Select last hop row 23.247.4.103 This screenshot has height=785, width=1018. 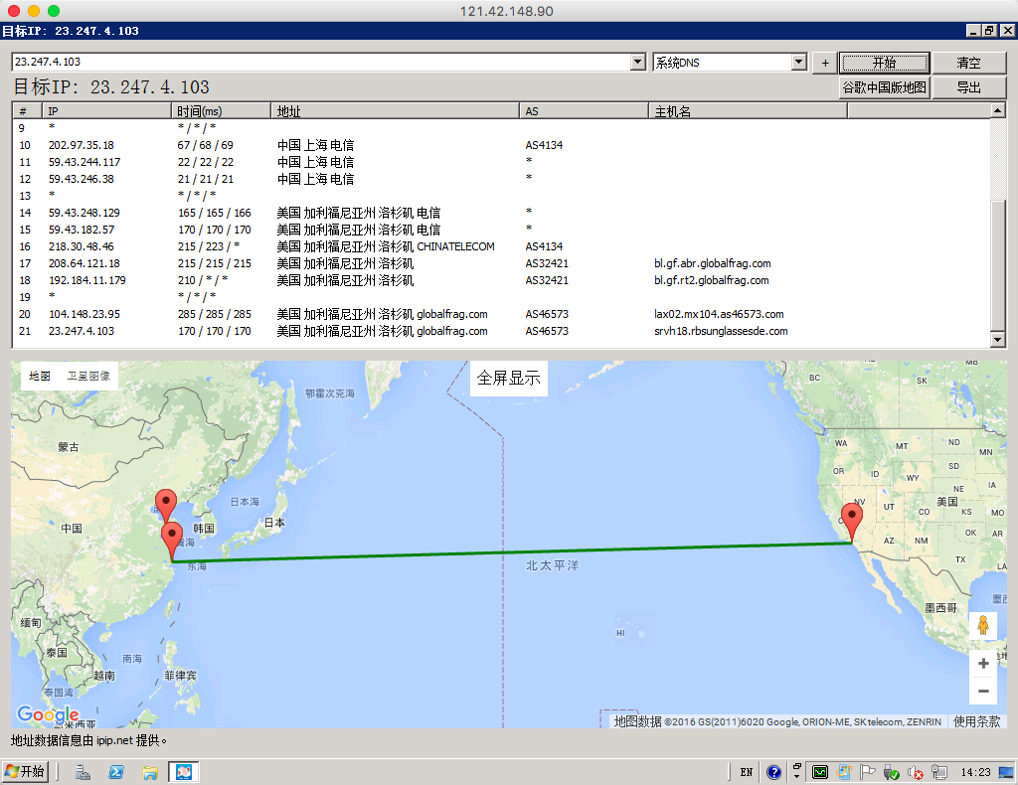[x=501, y=331]
